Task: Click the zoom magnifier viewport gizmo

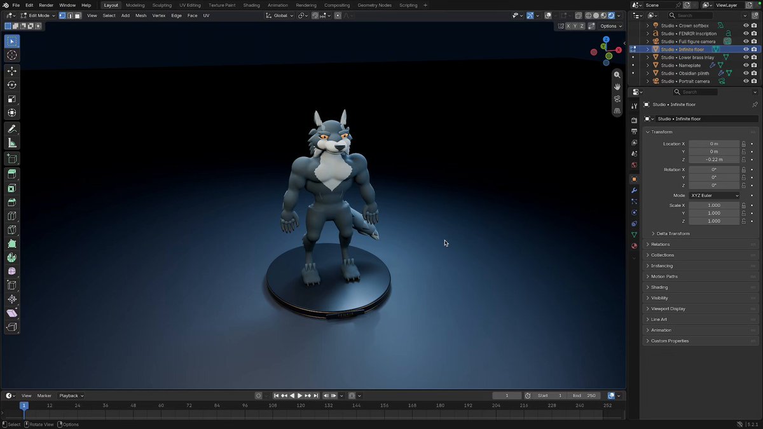Action: pyautogui.click(x=617, y=75)
